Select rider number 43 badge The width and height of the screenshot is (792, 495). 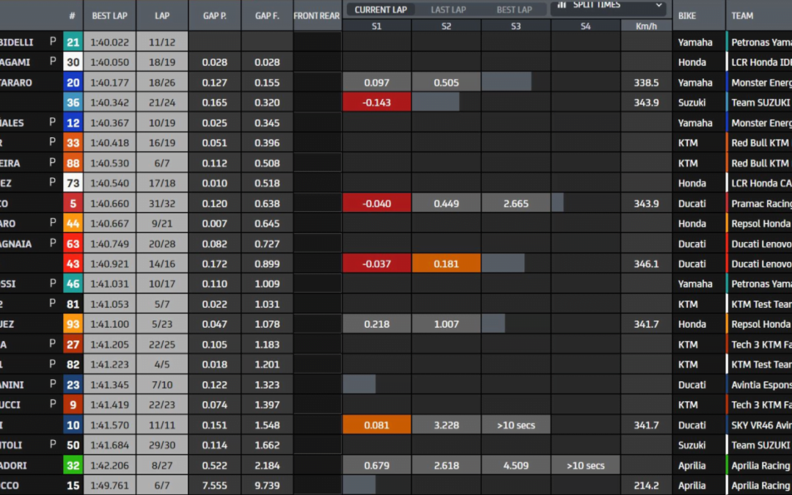(x=73, y=264)
